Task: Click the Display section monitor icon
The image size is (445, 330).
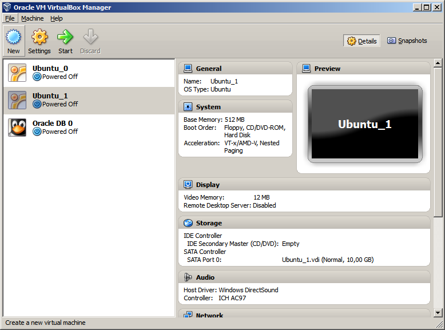Action: 188,184
